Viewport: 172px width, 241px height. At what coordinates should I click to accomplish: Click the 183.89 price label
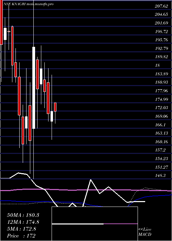point(162,74)
